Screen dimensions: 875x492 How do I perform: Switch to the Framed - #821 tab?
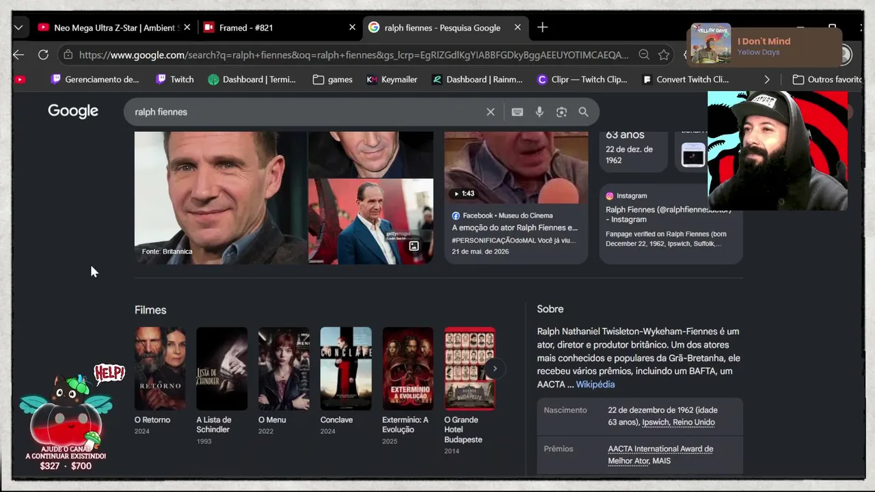pyautogui.click(x=280, y=28)
